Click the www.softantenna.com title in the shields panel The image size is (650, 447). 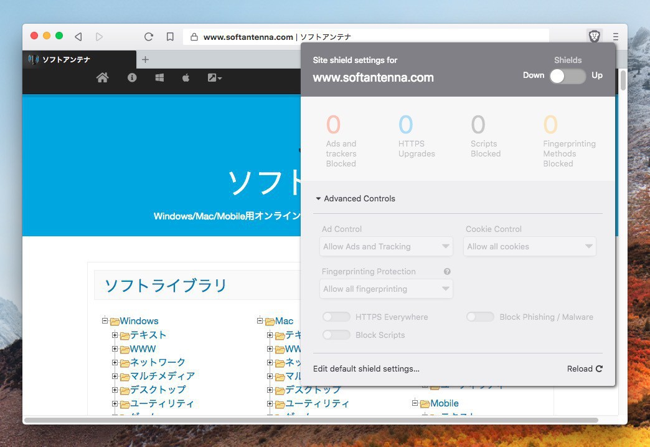coord(373,77)
